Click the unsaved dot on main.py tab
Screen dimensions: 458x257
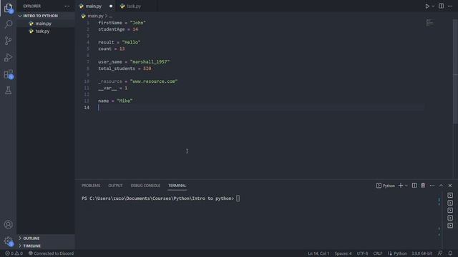tap(111, 6)
